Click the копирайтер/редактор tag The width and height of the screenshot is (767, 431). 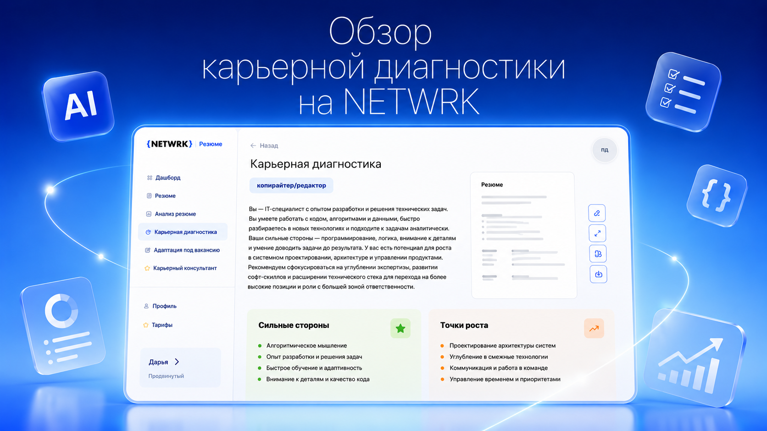click(x=291, y=185)
